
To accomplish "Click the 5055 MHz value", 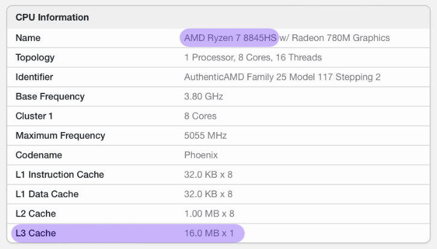I will click(x=205, y=136).
